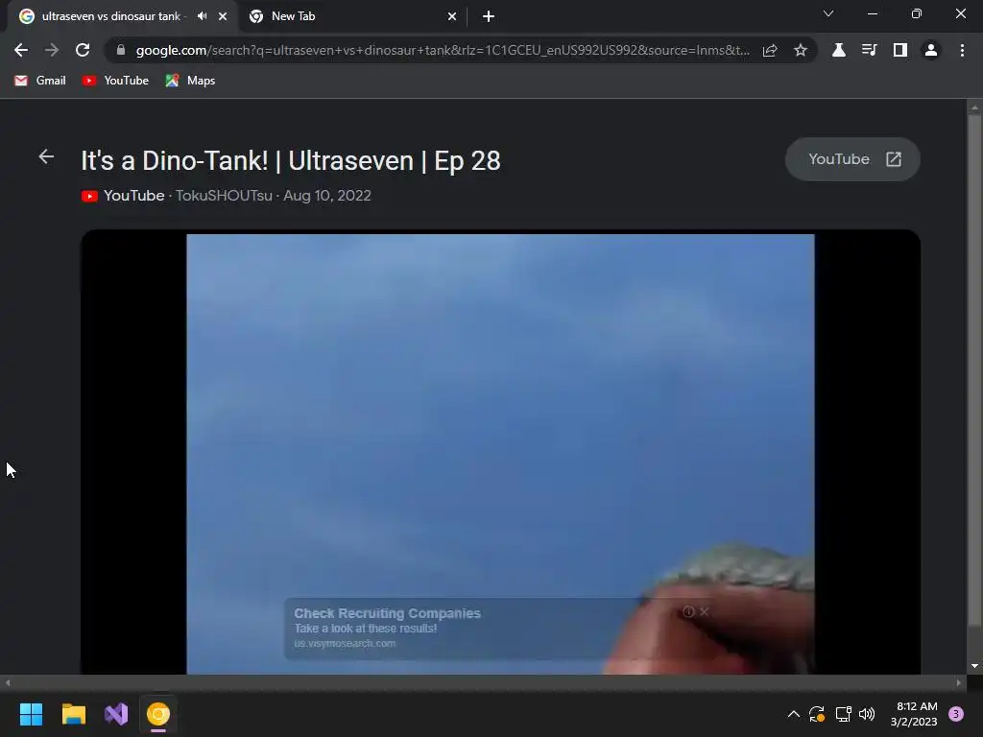Open ad info icon on overlay
Image resolution: width=983 pixels, height=737 pixels.
point(688,611)
